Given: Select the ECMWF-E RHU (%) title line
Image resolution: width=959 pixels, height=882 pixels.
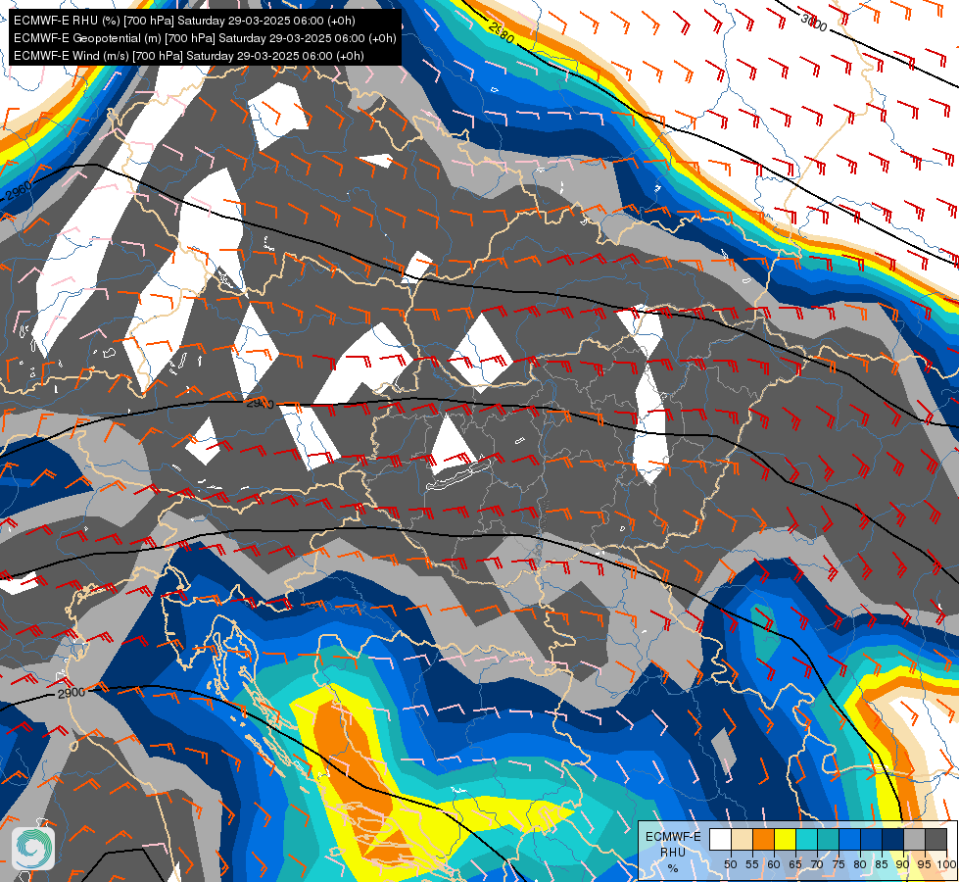Looking at the screenshot, I should point(184,21).
